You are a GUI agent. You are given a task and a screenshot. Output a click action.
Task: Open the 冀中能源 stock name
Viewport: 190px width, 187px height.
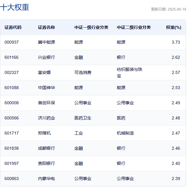click(46, 42)
